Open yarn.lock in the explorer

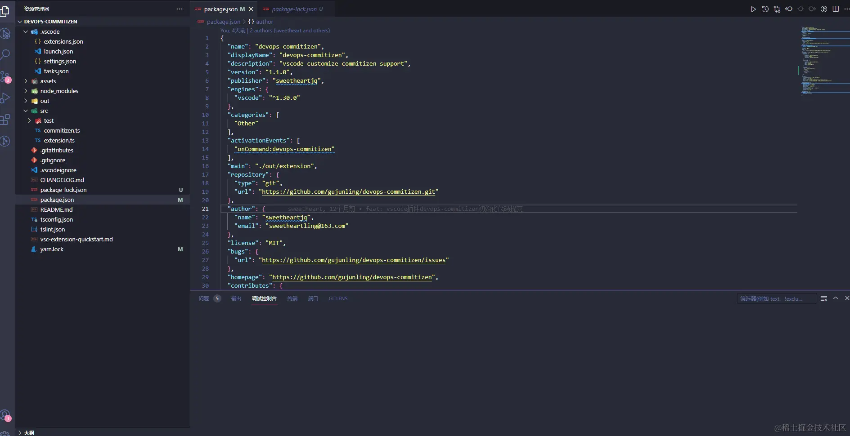(103, 249)
